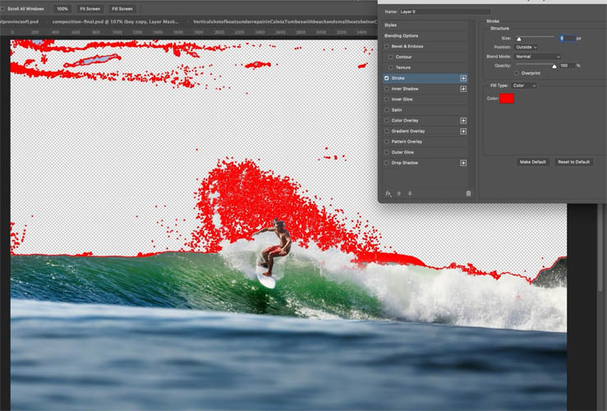Open stroke Blend Mode dropdown
The height and width of the screenshot is (411, 607).
(537, 57)
